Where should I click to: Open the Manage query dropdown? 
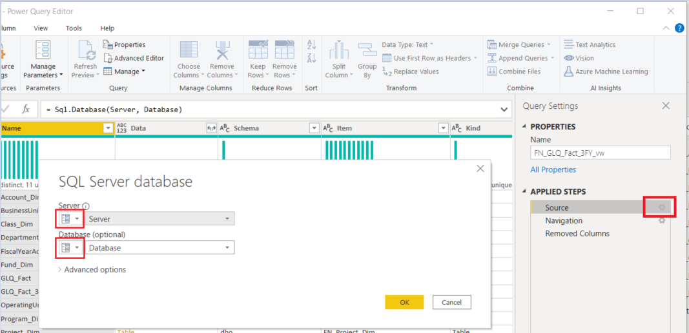125,71
